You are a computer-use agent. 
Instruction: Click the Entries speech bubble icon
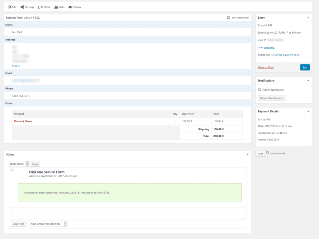coord(40,7)
